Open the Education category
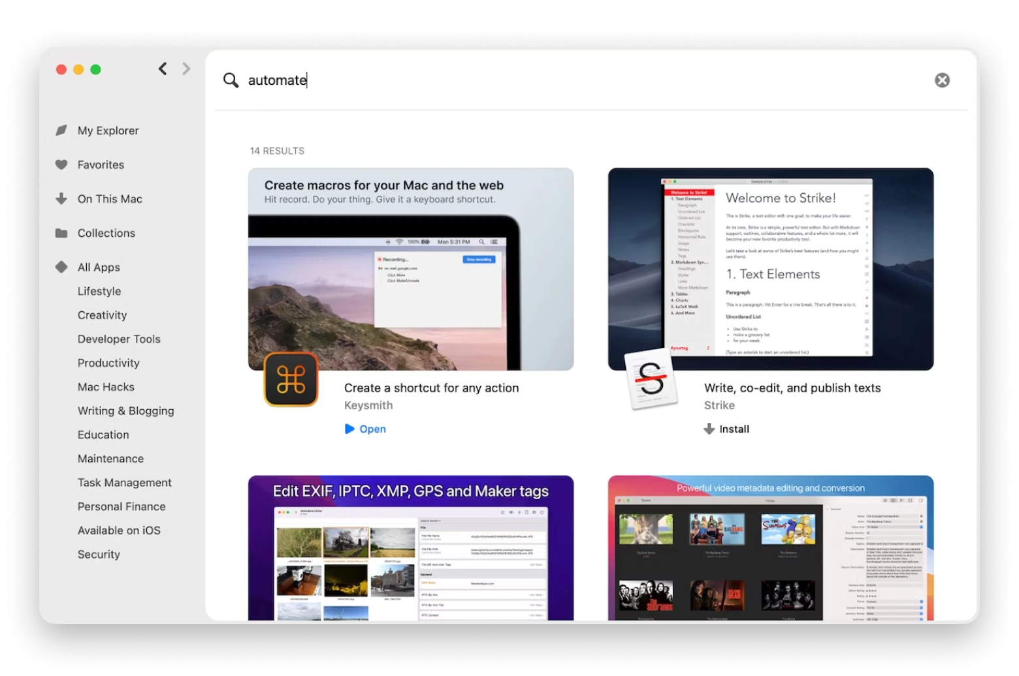 (103, 435)
